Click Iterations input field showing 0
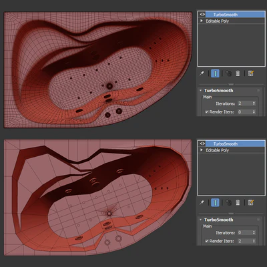This screenshot has height=267, width=267. pos(245,232)
